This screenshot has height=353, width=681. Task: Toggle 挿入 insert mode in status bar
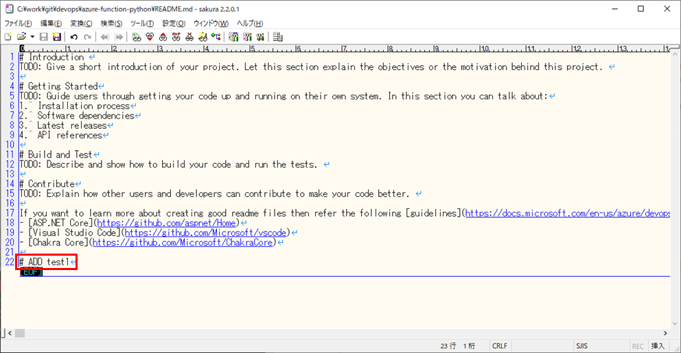point(658,345)
